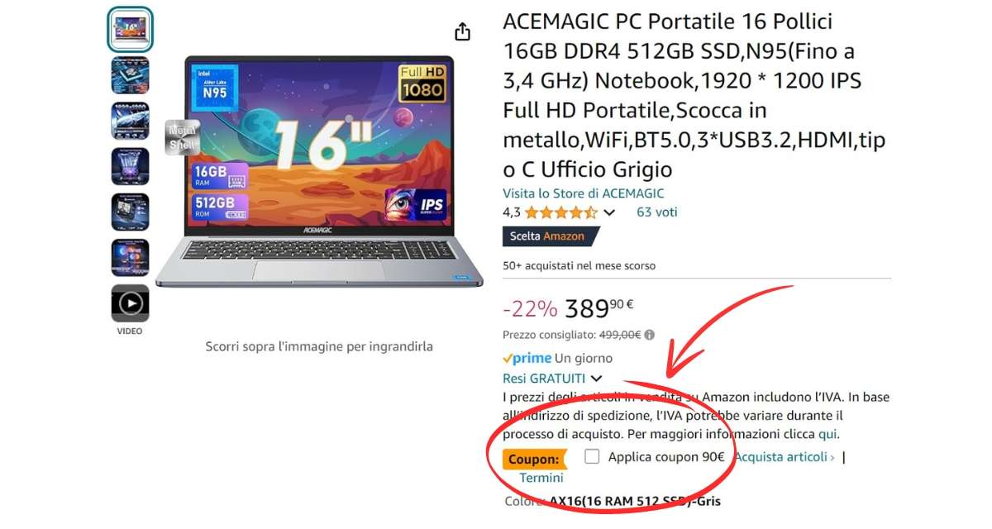This screenshot has width=992, height=529.
Task: Click the qui link for IVA information
Action: click(827, 434)
